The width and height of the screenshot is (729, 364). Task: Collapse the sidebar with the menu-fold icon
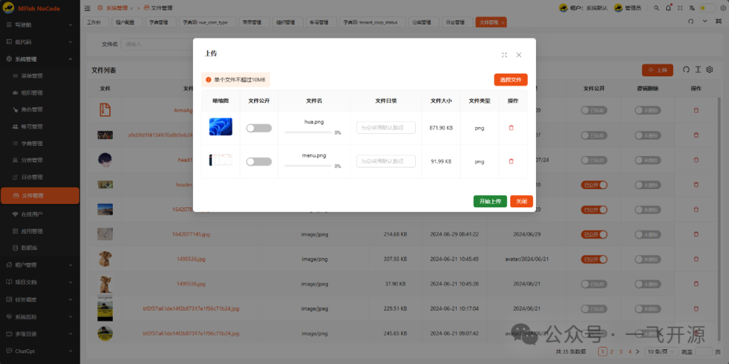[x=87, y=8]
